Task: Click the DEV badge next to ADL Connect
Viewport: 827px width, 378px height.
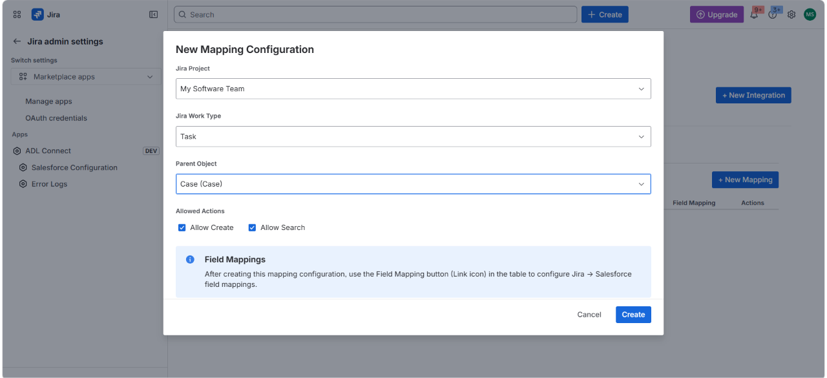Action: (151, 151)
